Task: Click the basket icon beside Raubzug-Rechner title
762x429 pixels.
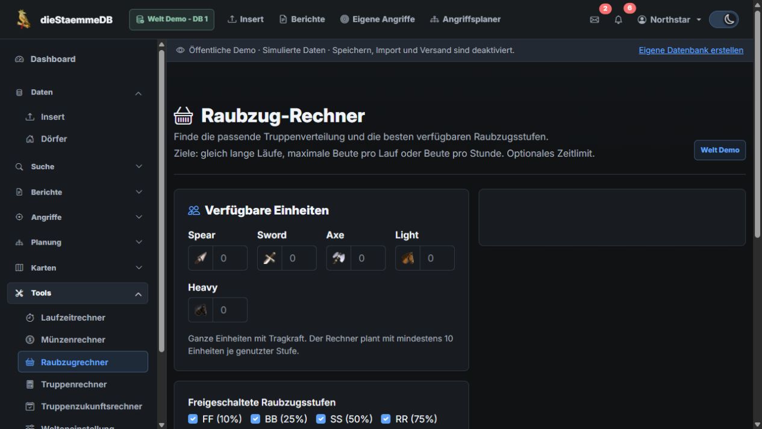Action: pos(184,116)
